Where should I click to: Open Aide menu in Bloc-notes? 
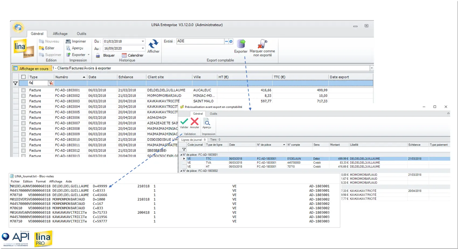[69, 181]
